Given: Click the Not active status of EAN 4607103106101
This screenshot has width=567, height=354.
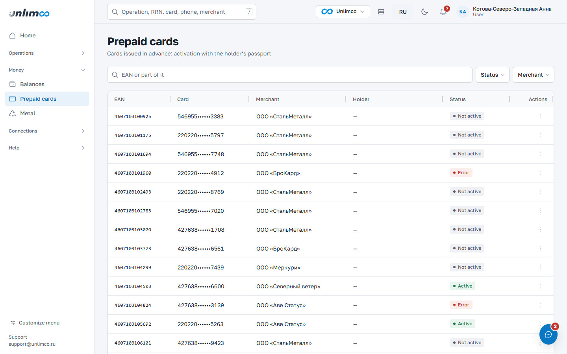Looking at the screenshot, I should 467,343.
